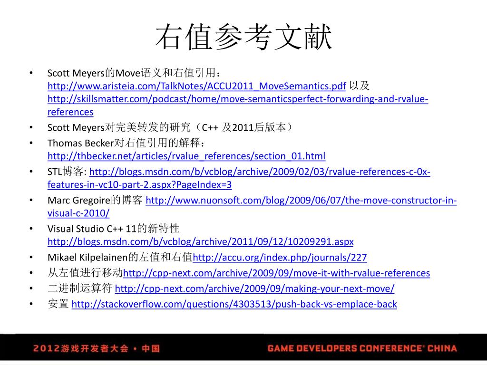487x365 pixels.
Task: Click the Marc Gregoire的博客 label
Action: pos(95,200)
